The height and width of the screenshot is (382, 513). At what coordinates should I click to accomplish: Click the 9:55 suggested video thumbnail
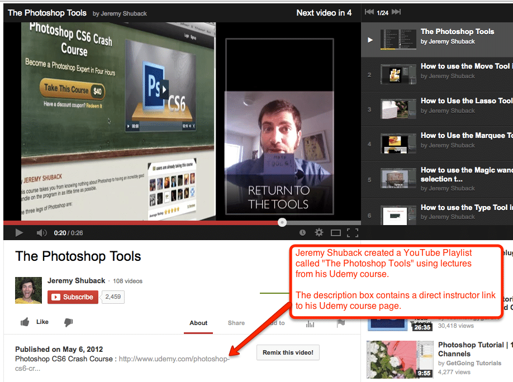coord(401,360)
